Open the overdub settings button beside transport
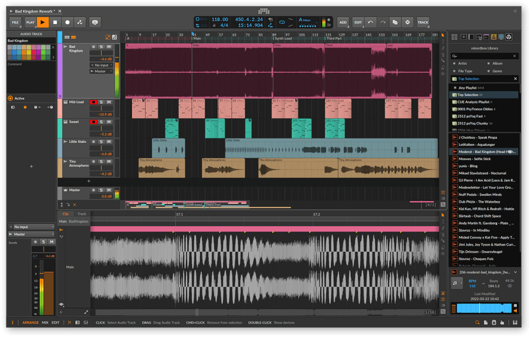The width and height of the screenshot is (531, 337). tap(95, 22)
